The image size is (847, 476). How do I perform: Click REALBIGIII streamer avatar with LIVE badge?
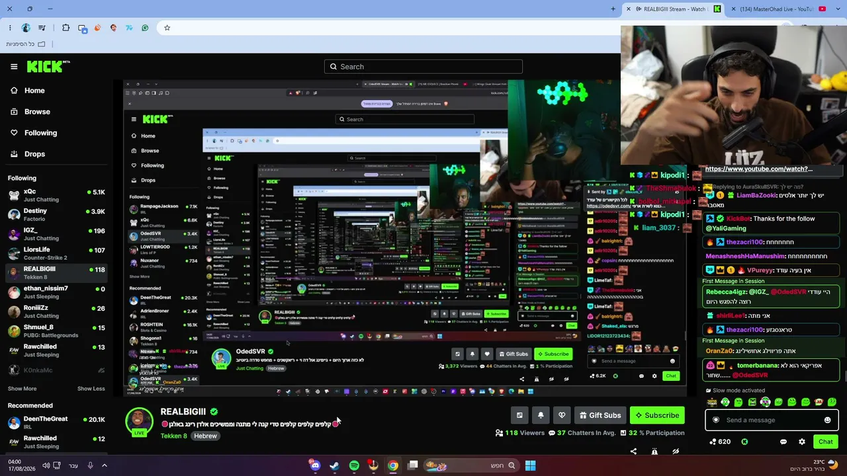click(139, 422)
